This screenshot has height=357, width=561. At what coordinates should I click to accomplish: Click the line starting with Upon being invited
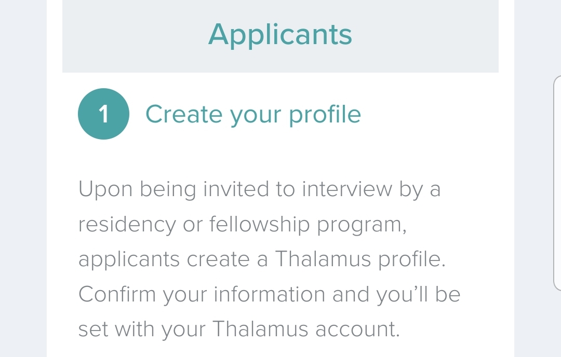click(x=259, y=189)
